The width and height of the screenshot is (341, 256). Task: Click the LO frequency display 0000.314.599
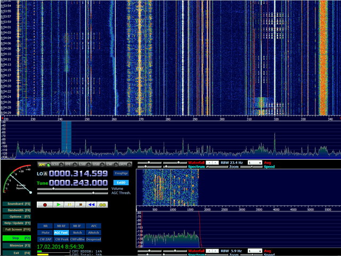pos(78,174)
